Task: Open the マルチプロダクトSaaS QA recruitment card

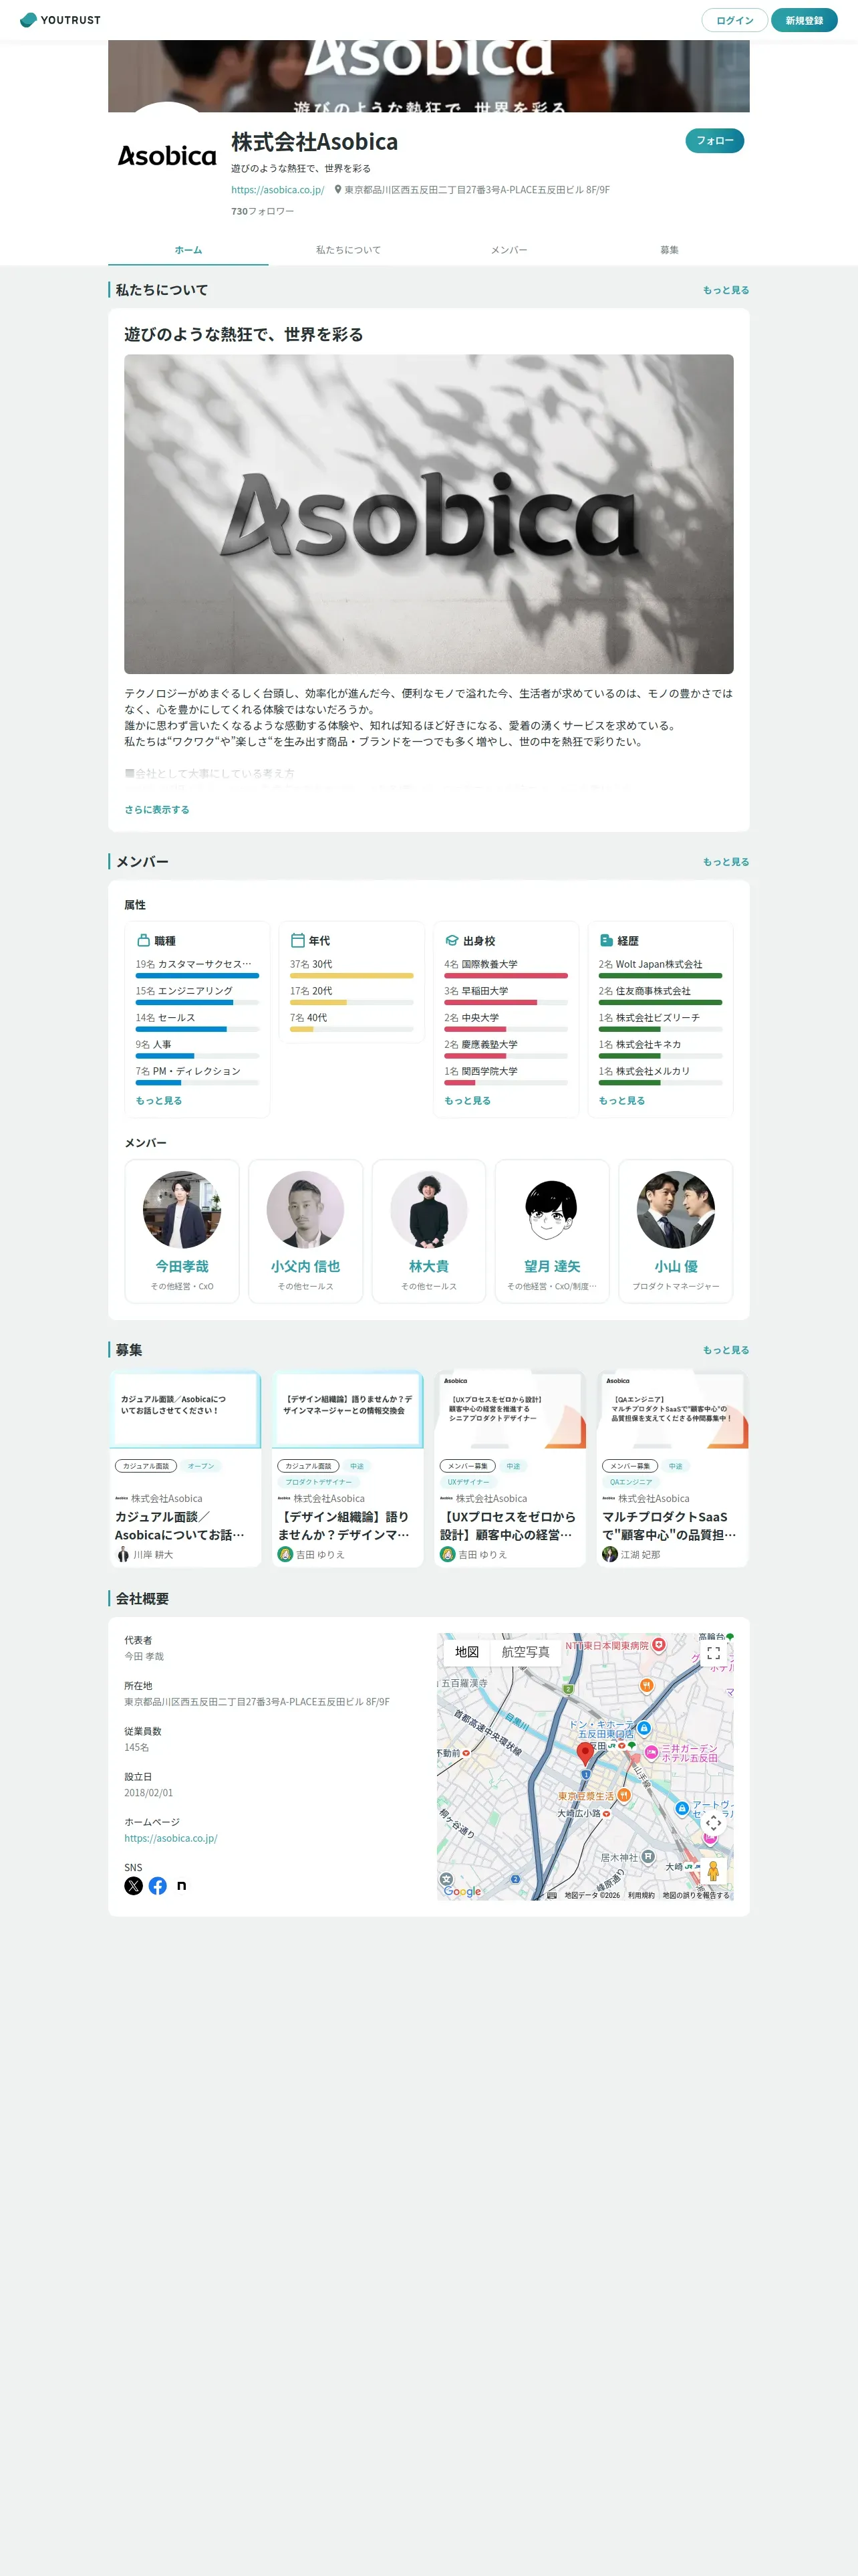Action: pyautogui.click(x=672, y=1468)
